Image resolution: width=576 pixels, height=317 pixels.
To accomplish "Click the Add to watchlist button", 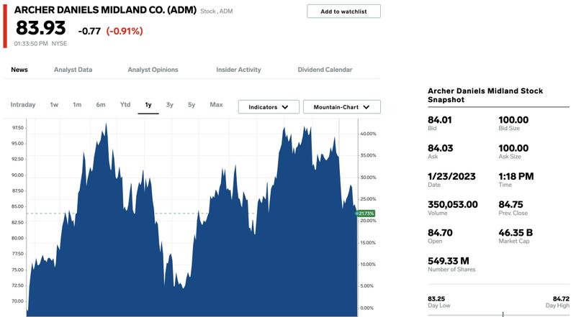I will pyautogui.click(x=343, y=12).
